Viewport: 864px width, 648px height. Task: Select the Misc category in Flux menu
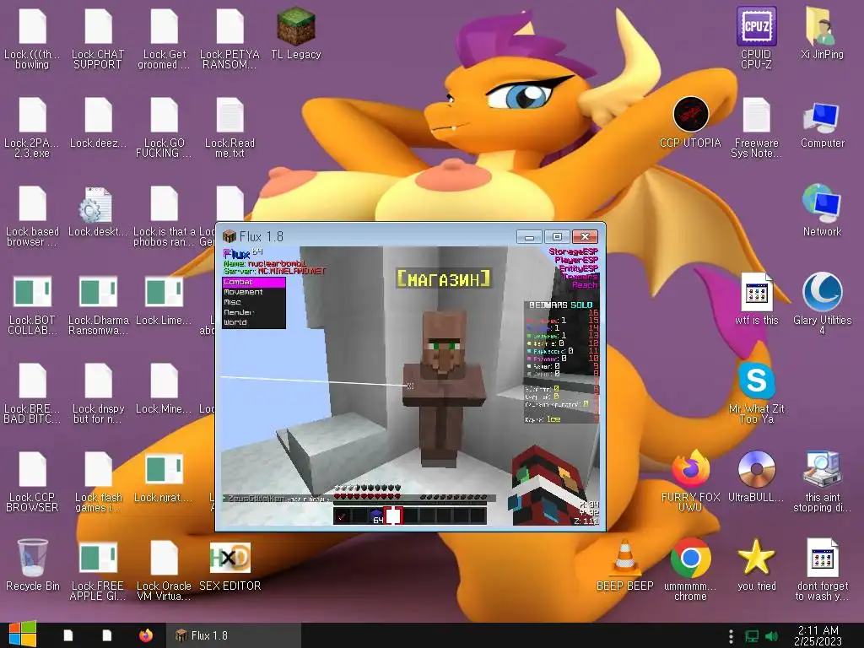[x=253, y=302]
